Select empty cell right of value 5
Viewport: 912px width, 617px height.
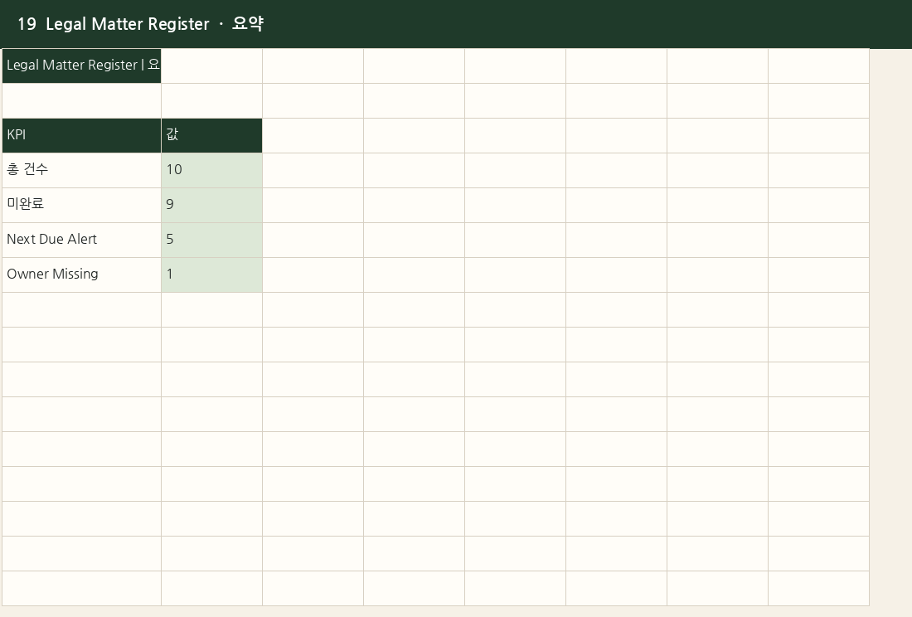click(x=313, y=240)
